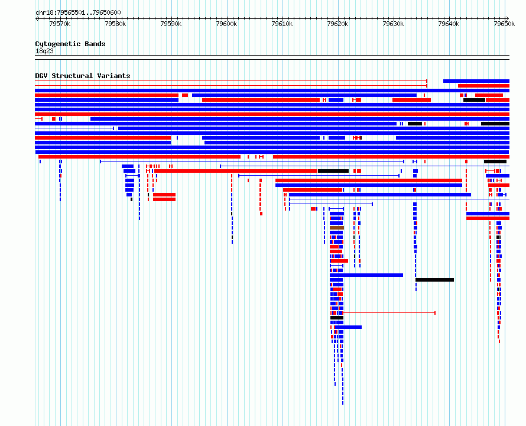Screen dimensions: 526x426
Task: Click the thin red variant line from 79621k to 79637k
Action: (389, 313)
